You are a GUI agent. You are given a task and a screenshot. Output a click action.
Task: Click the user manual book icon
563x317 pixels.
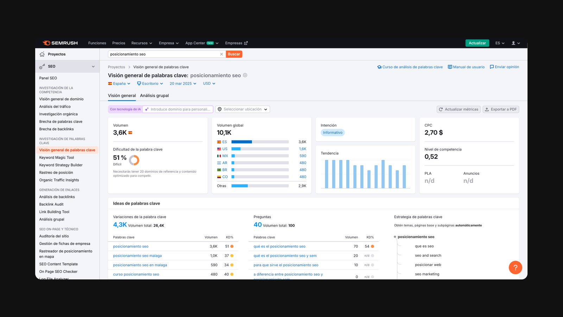pyautogui.click(x=450, y=67)
